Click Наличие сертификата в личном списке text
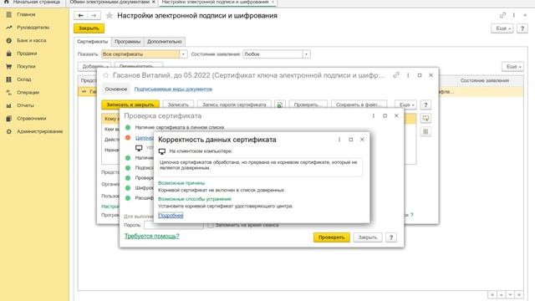 [x=180, y=127]
